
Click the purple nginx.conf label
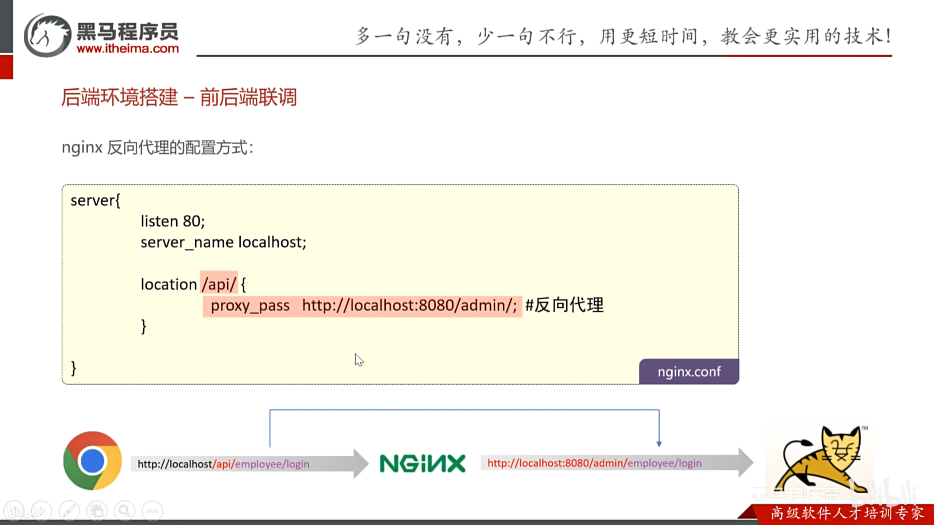tap(689, 372)
